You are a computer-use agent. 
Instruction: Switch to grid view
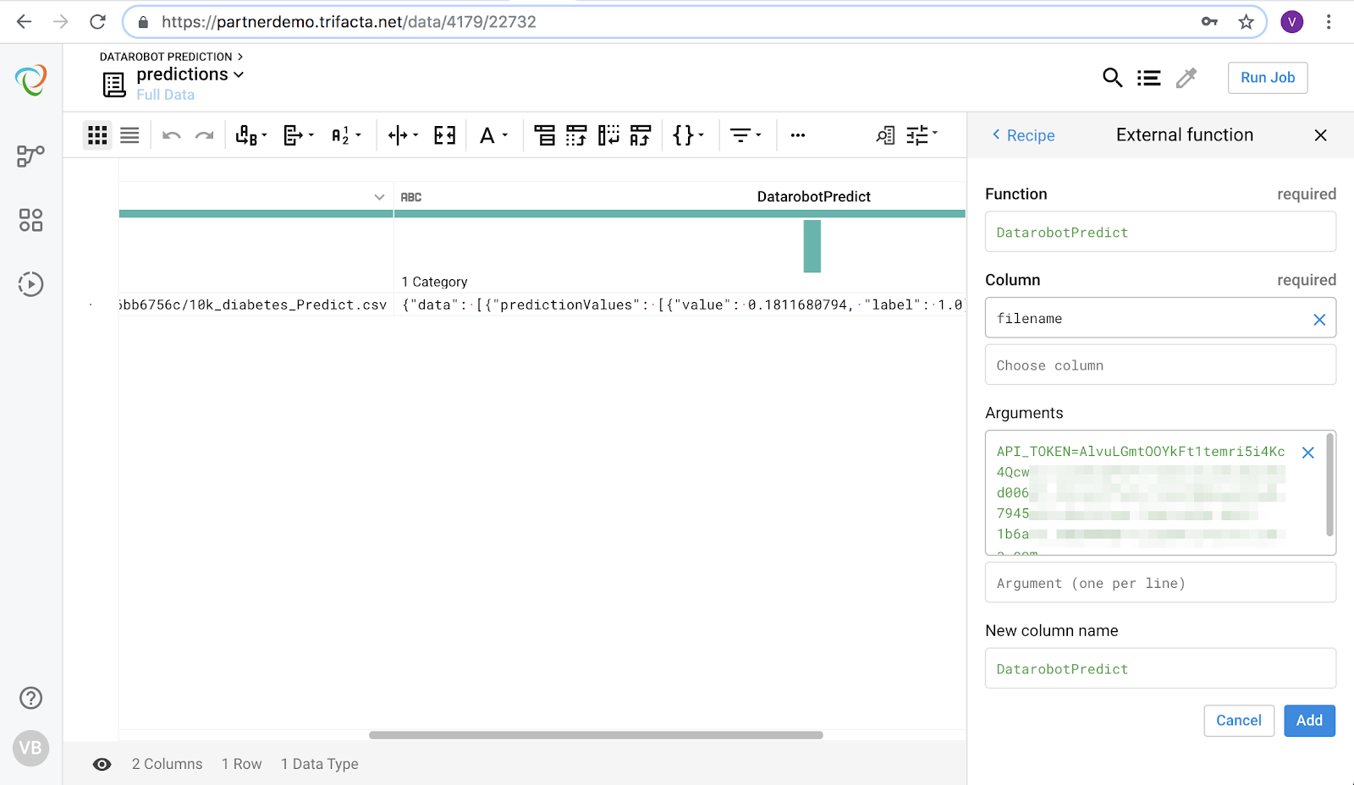(x=97, y=135)
